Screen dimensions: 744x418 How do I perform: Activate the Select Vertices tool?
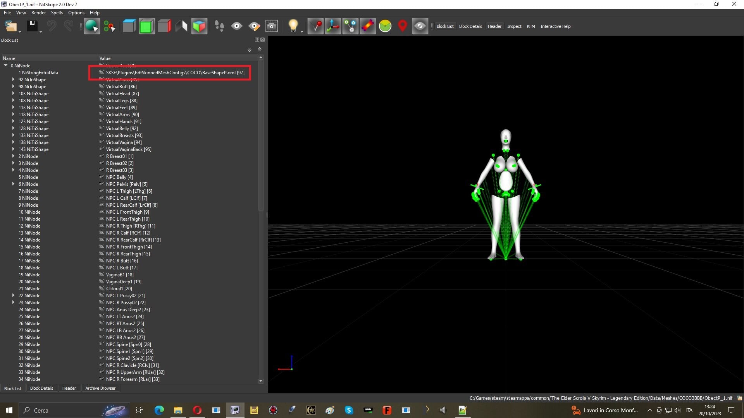(110, 26)
